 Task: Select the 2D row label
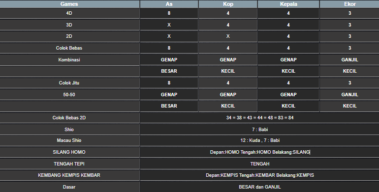69,36
